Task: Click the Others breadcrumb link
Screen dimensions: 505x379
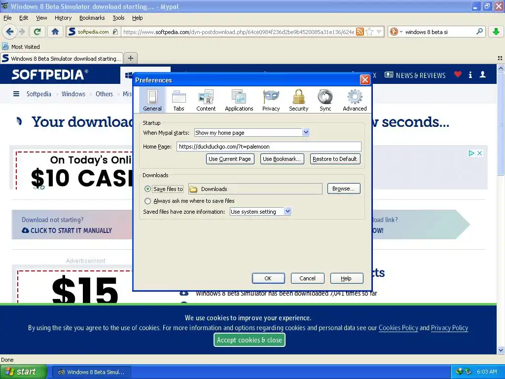Action: [x=104, y=94]
